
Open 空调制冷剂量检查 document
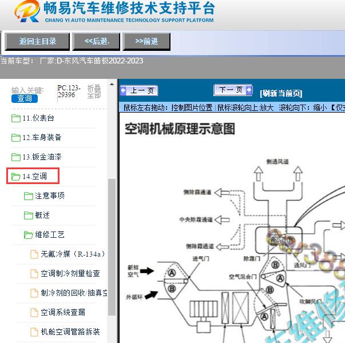[x=70, y=274]
